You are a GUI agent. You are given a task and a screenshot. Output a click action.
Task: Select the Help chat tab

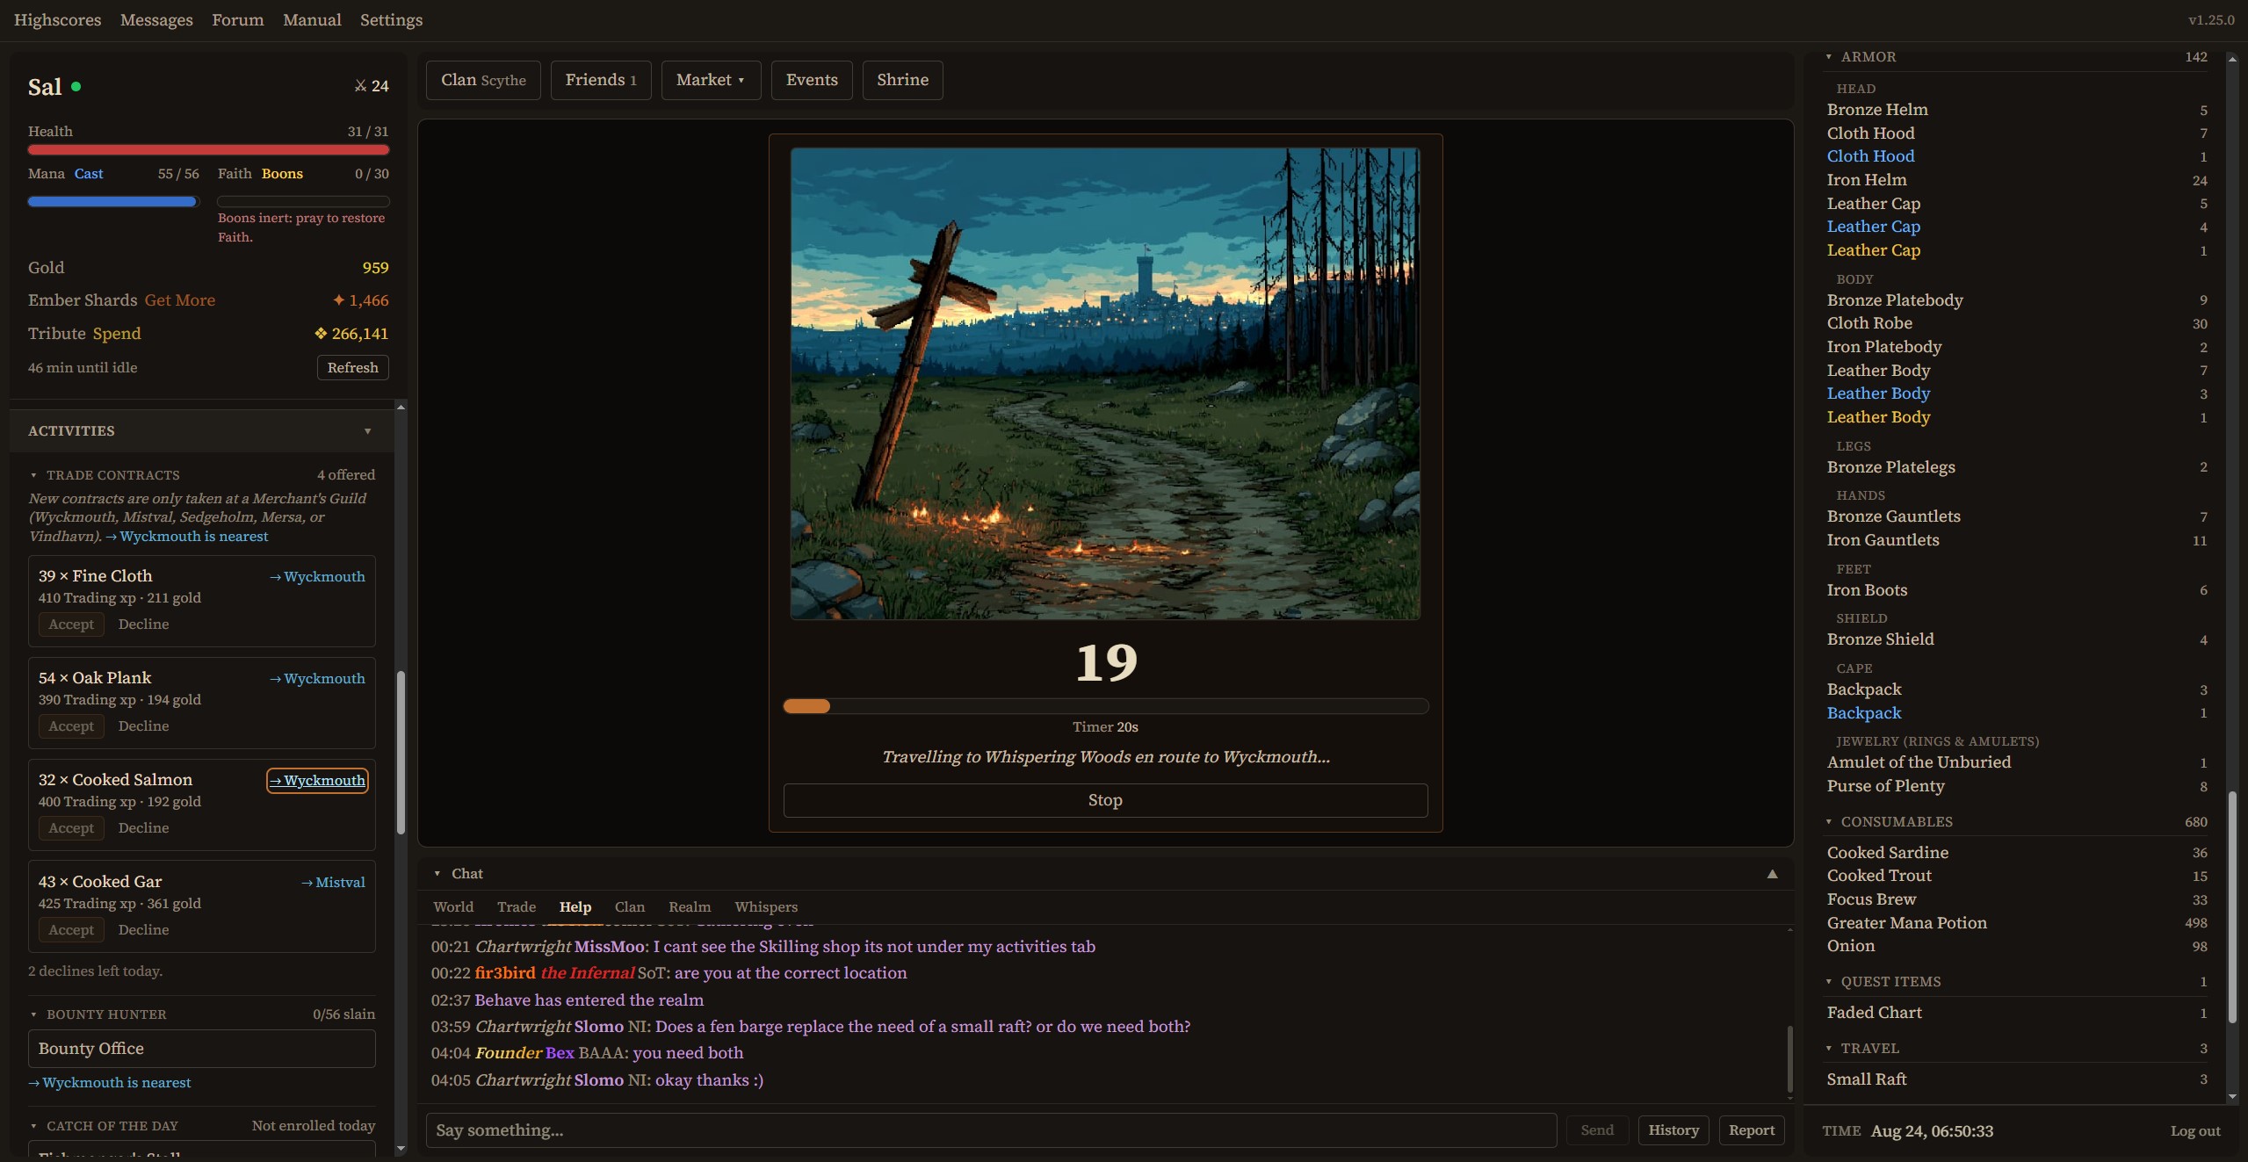pyautogui.click(x=575, y=907)
